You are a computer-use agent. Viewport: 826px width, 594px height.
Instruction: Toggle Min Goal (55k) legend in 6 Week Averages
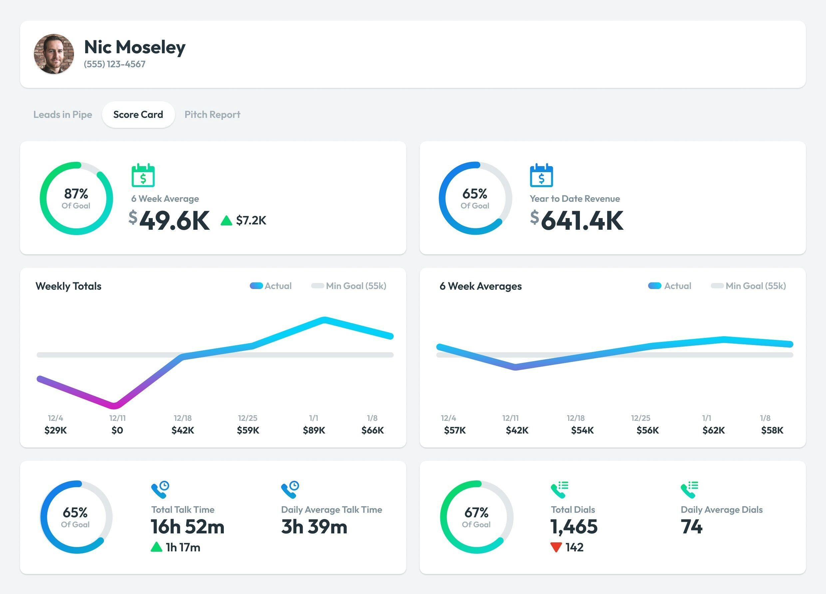click(x=748, y=286)
